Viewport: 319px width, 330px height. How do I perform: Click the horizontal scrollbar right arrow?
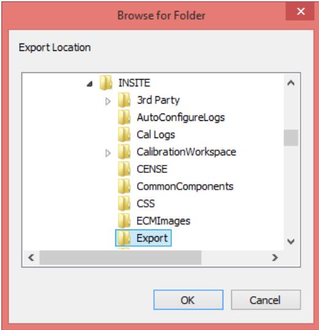(x=275, y=258)
